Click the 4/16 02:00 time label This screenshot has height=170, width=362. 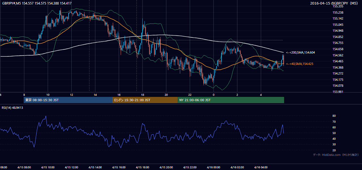[x=237, y=167]
